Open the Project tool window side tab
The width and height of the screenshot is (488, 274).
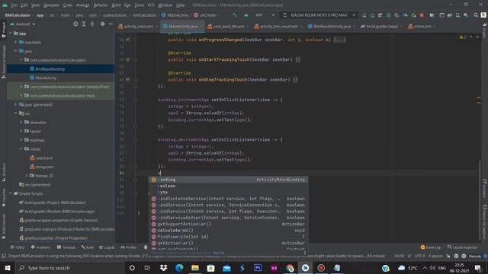point(3,30)
